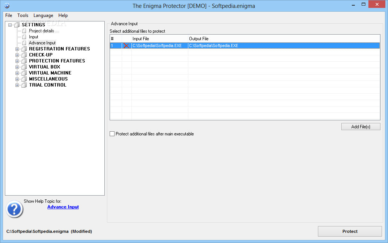The image size is (388, 243).
Task: Select the SETTINGS tree label
Action: [34, 25]
